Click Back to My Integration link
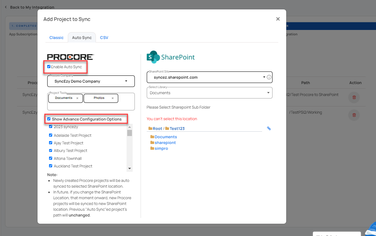The width and height of the screenshot is (376, 236). pyautogui.click(x=32, y=7)
